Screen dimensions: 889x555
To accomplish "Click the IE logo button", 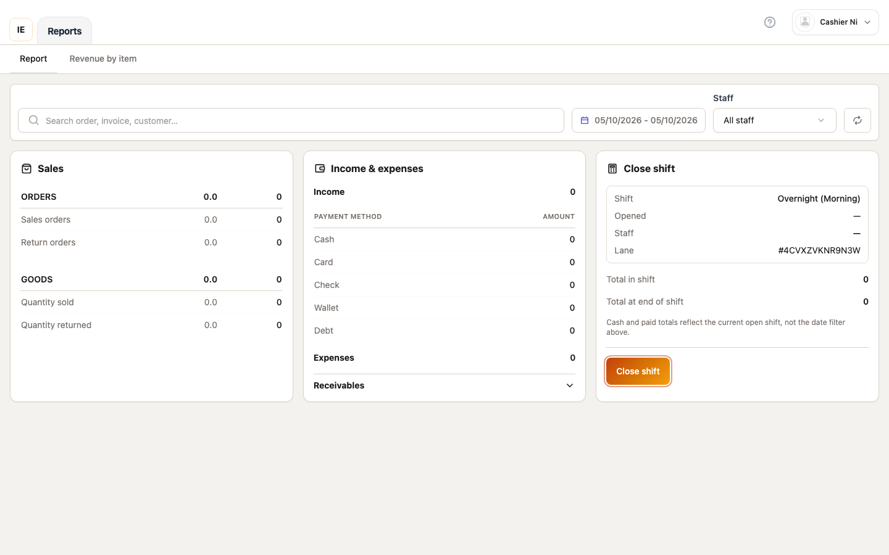I will click(x=21, y=30).
